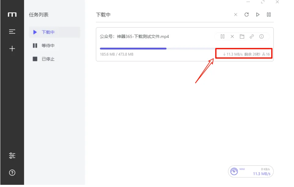
Task: Refresh the task list
Action: point(247,15)
